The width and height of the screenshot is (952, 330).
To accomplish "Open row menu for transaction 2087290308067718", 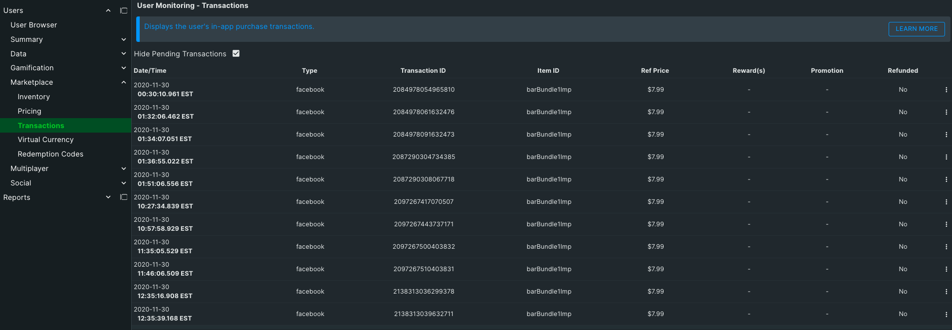I will tap(946, 179).
